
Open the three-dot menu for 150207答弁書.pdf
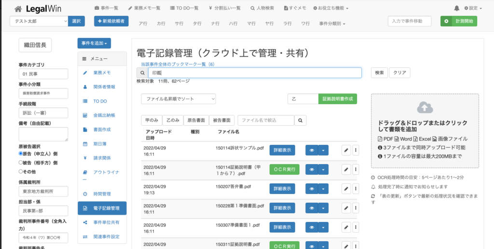click(x=356, y=189)
